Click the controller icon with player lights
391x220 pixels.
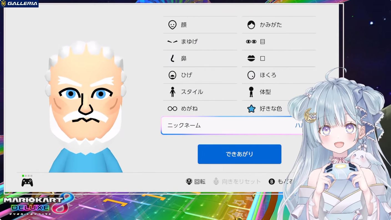(27, 181)
